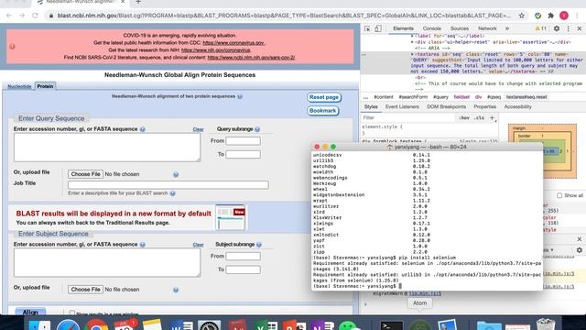Click the Subject subrange To field
Image resolution: width=586 pixels, height=330 pixels.
243,269
